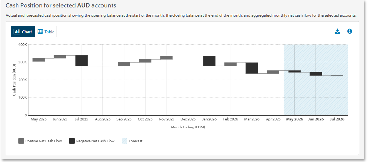Click the 'Dec 2025' axis label
Screen dimensions: 368x162
pyautogui.click(x=188, y=119)
